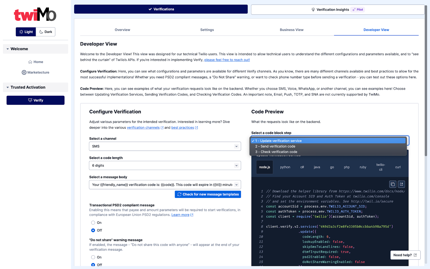Switch to the Overview tab

tap(122, 30)
